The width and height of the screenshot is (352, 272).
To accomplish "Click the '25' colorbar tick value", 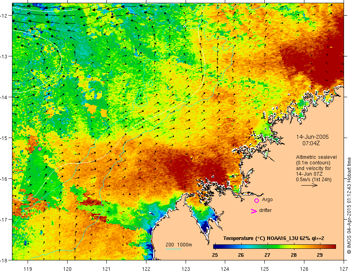I will tap(215, 255).
